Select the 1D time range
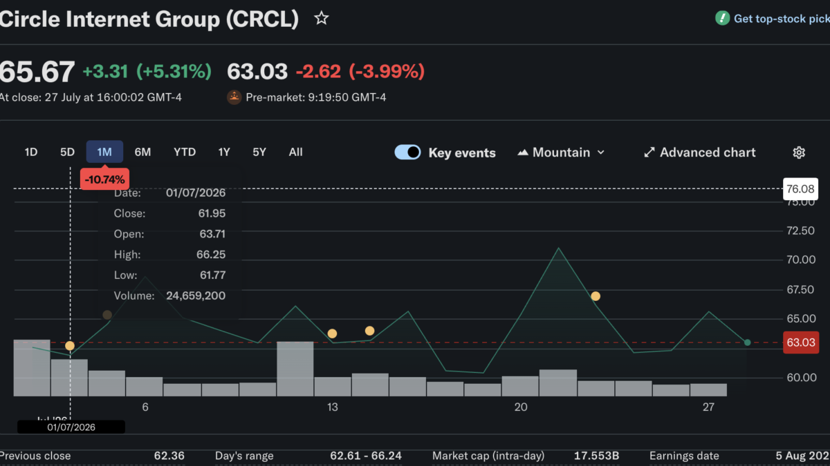The image size is (830, 466). coord(31,152)
